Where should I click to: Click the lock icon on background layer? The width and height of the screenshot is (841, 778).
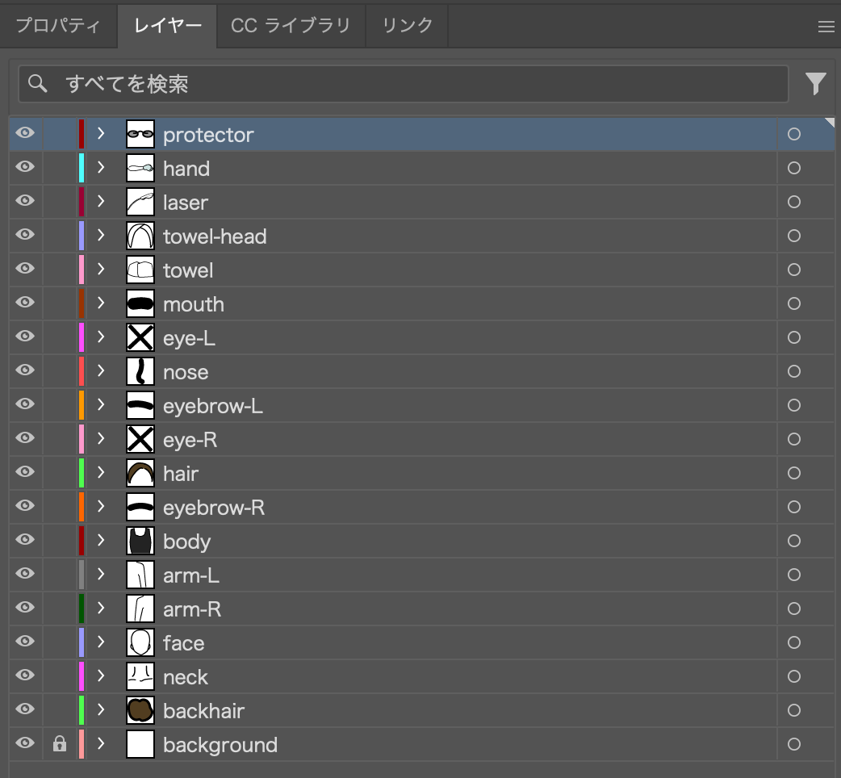tap(59, 744)
